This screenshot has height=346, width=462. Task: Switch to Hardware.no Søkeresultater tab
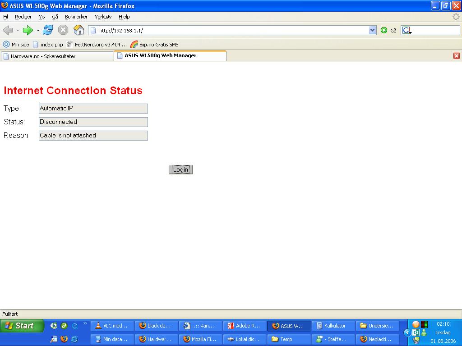click(57, 56)
